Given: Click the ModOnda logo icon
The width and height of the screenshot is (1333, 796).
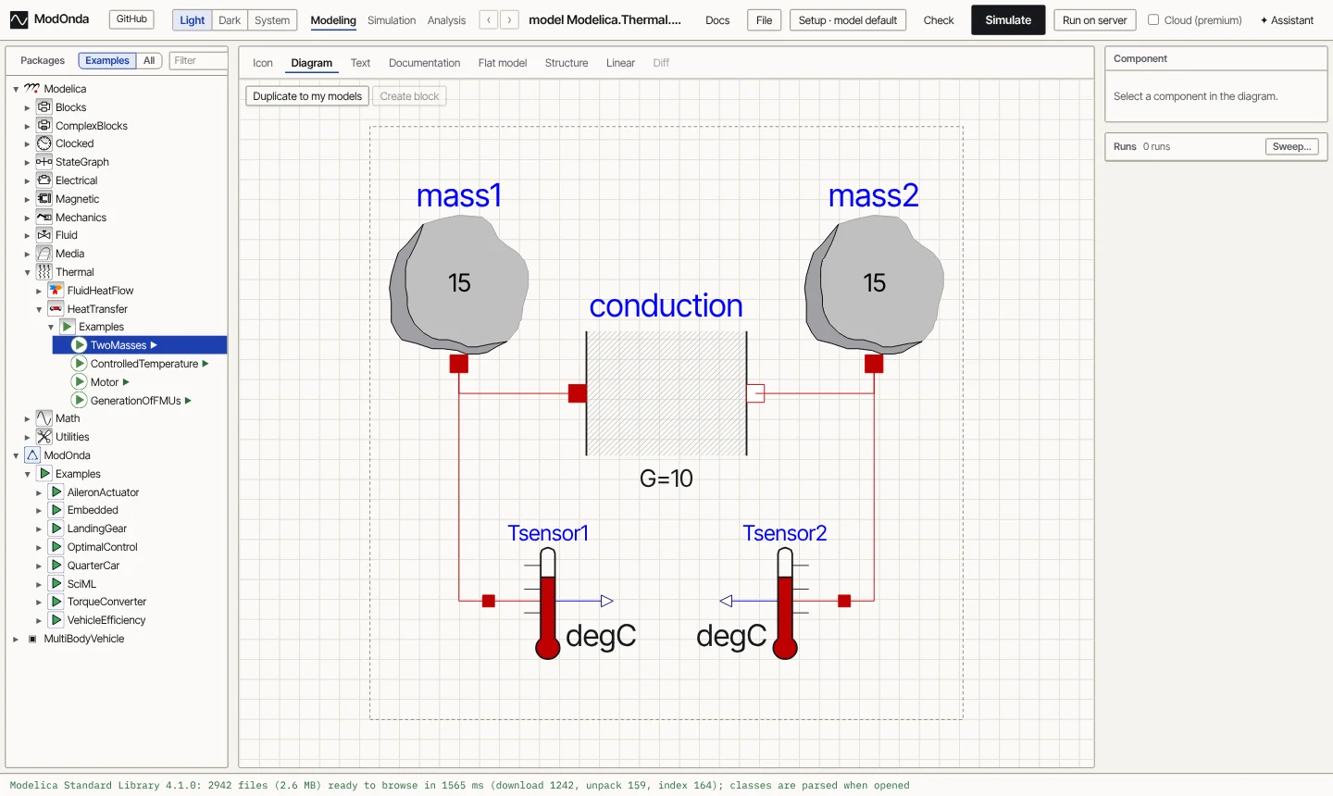Looking at the screenshot, I should (19, 19).
